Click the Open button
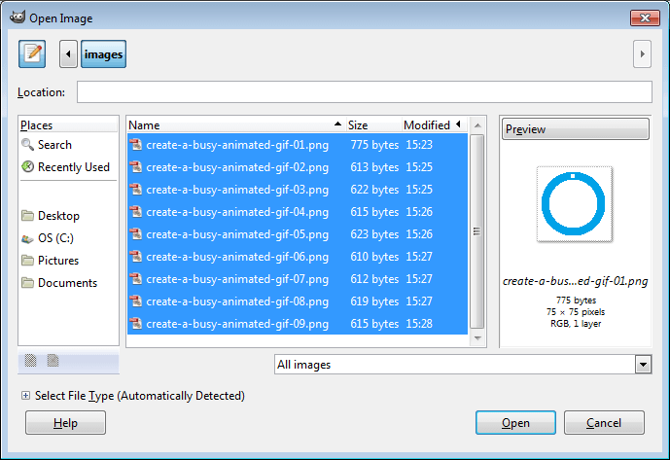 (515, 423)
